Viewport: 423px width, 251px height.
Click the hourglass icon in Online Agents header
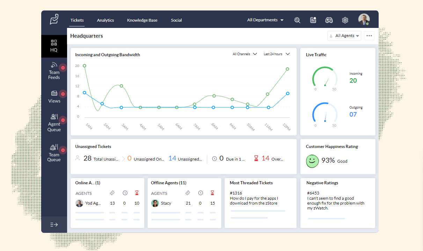pyautogui.click(x=137, y=193)
